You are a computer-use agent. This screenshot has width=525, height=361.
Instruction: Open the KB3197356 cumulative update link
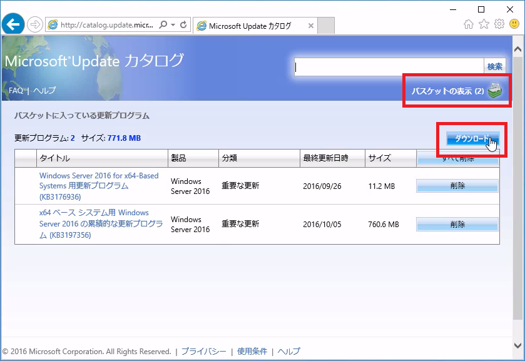tap(101, 224)
